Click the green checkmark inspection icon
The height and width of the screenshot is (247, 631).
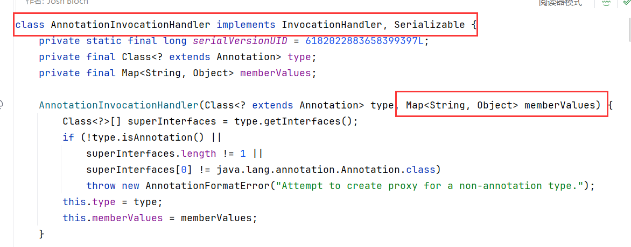pos(625,3)
